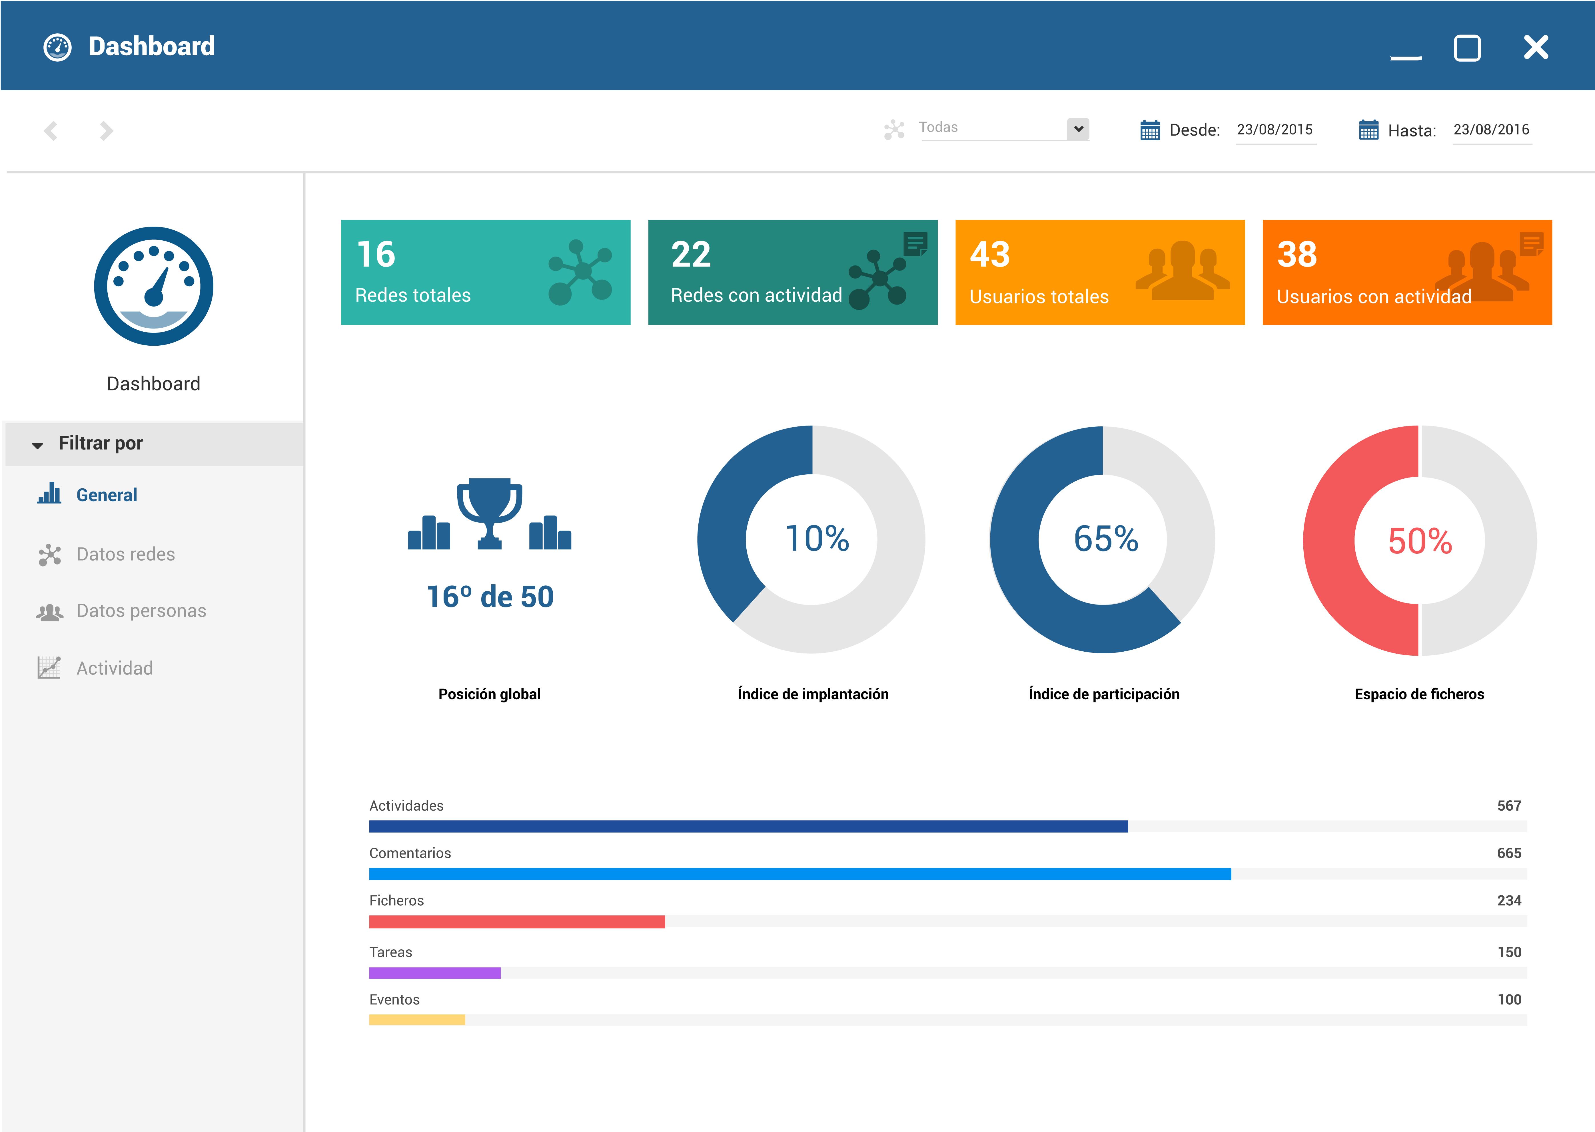
Task: Click the "Ficheros" bar label
Action: (x=396, y=901)
